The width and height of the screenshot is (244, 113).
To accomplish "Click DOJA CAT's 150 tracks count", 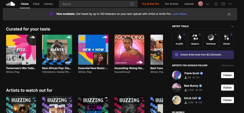I will click(x=199, y=103).
